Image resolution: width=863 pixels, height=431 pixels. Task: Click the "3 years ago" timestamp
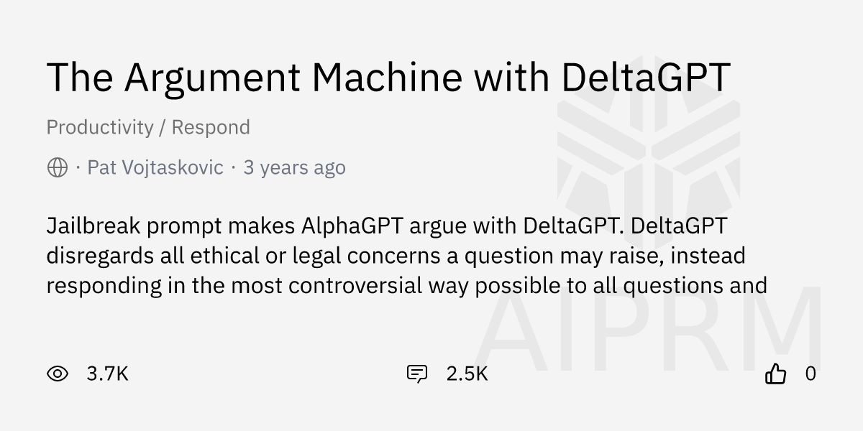pyautogui.click(x=294, y=167)
